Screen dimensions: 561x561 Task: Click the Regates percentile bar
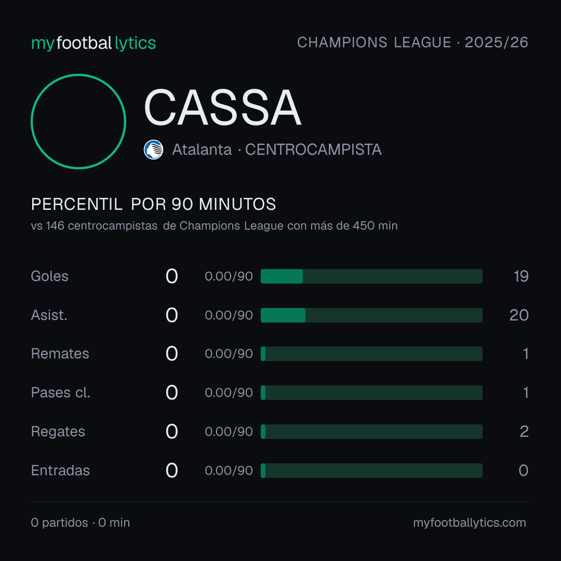pyautogui.click(x=371, y=432)
